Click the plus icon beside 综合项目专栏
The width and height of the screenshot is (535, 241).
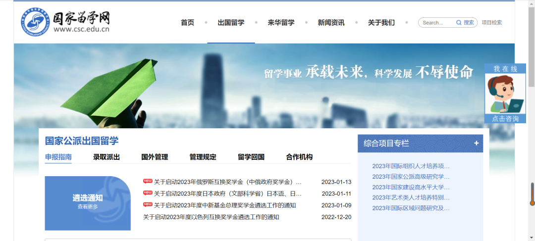tap(476, 144)
